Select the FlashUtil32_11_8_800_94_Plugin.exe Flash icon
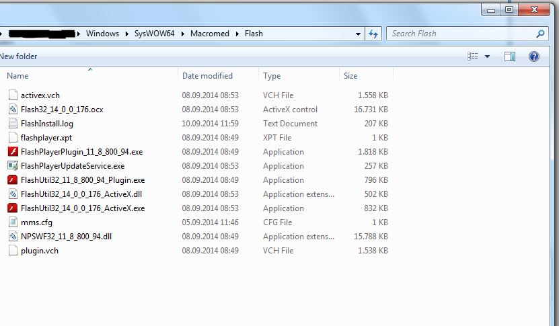Viewport: 559px width, 326px height. click(13, 180)
